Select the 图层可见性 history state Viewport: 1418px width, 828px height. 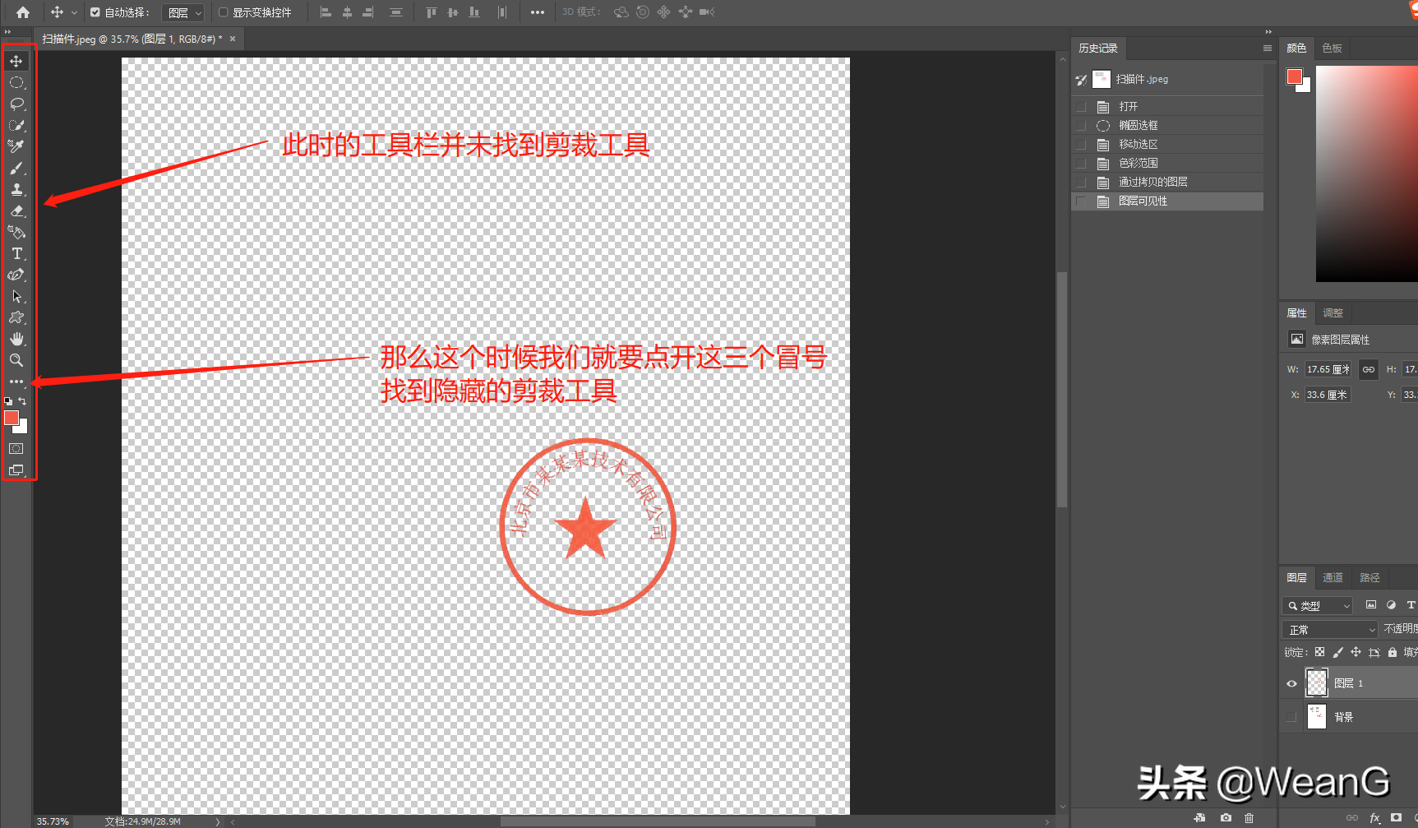(1167, 201)
